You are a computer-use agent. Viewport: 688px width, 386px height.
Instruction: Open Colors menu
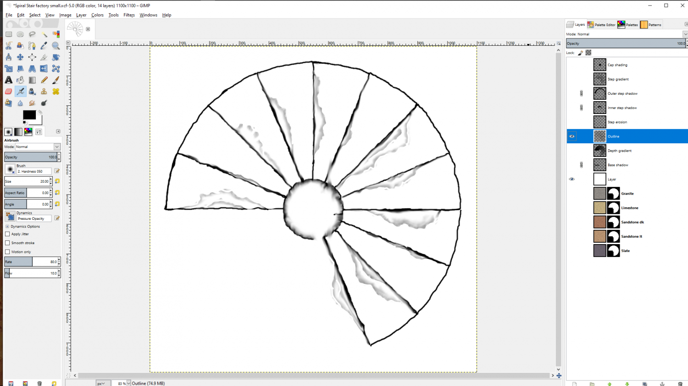pos(97,15)
